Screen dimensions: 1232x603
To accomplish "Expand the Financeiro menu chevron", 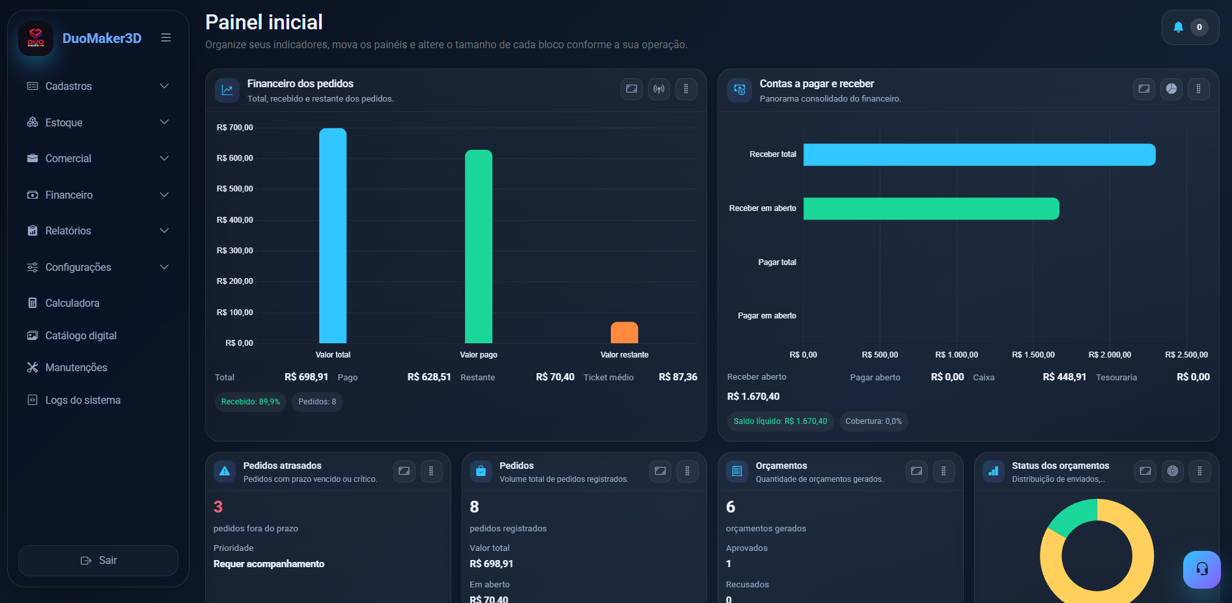I will (165, 195).
